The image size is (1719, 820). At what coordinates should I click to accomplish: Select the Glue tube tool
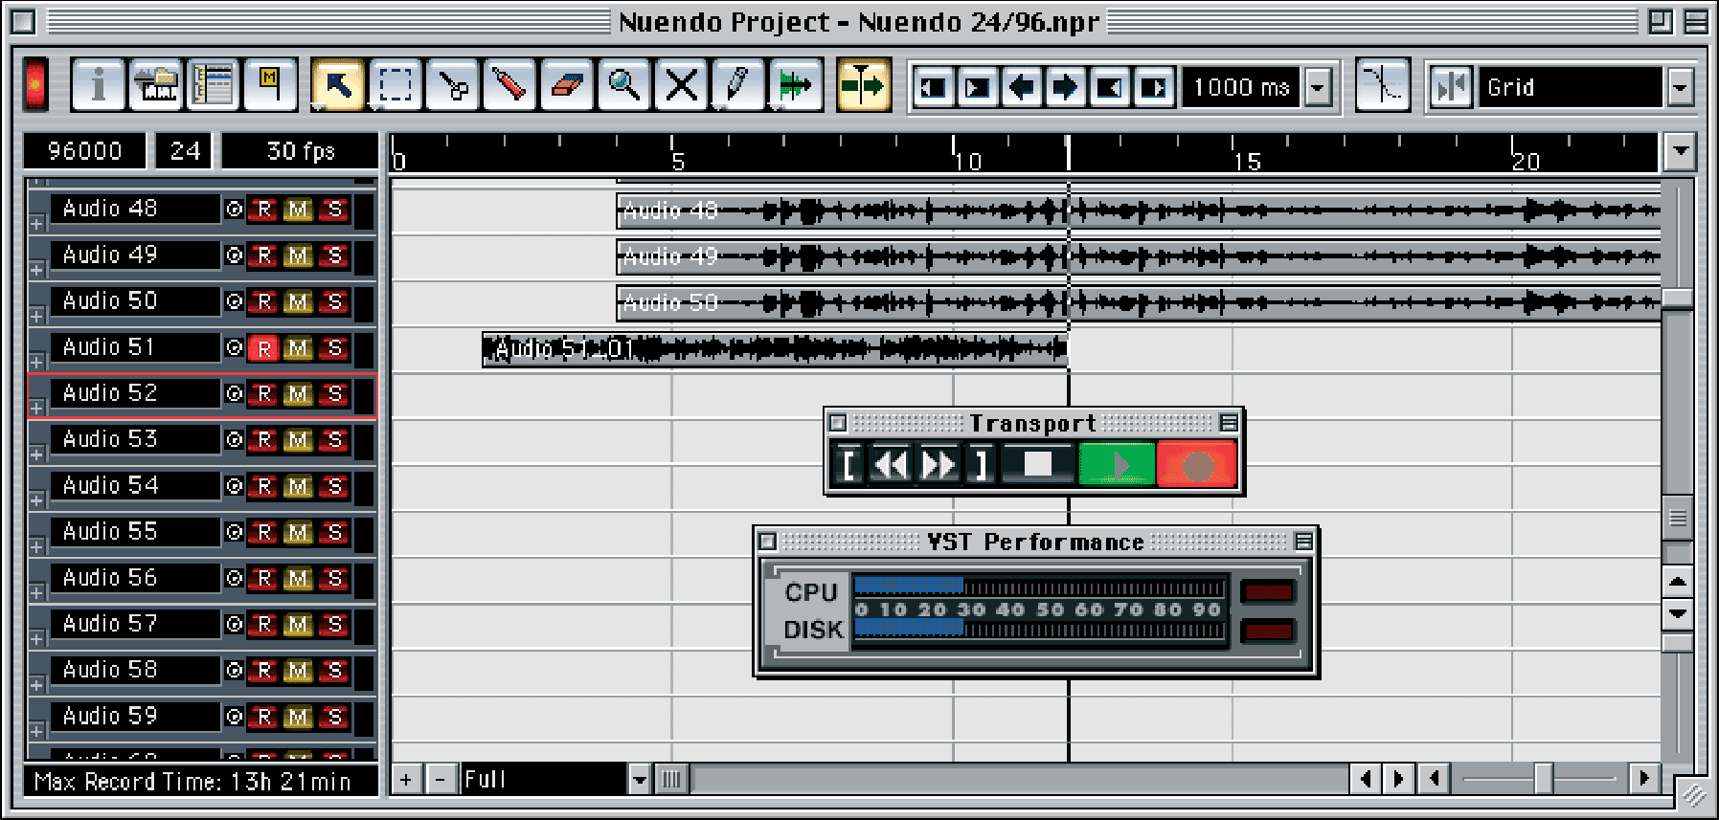tap(509, 86)
